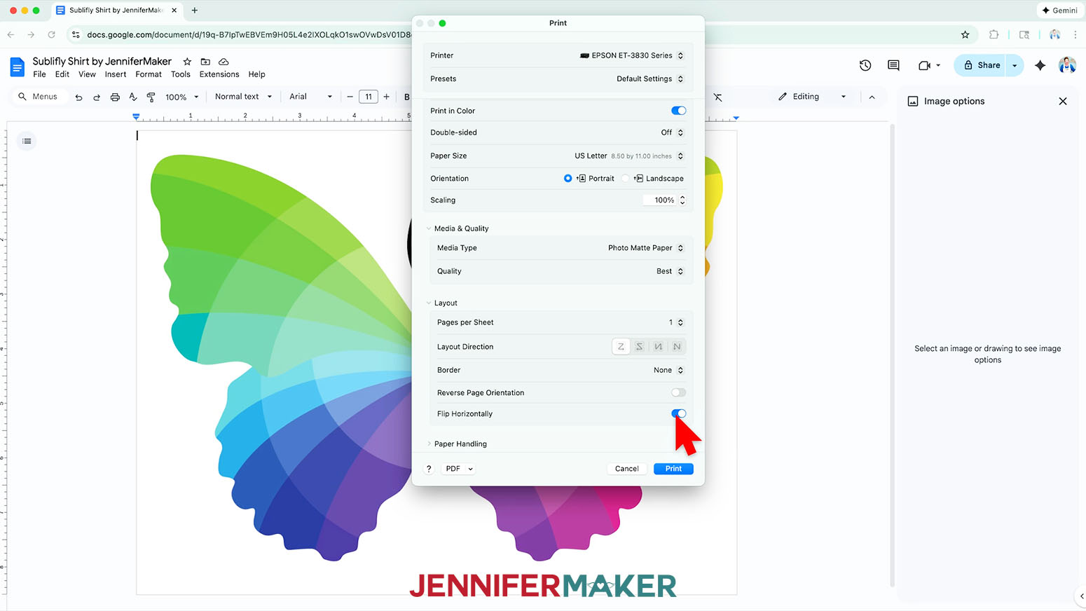Click the Gemini button in Chrome
The width and height of the screenshot is (1086, 611).
click(x=1059, y=10)
